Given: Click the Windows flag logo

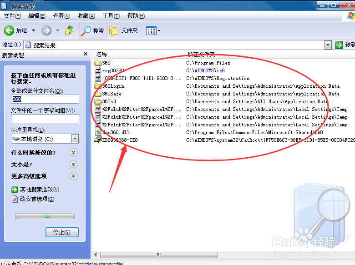Looking at the screenshot, I should coord(351,16).
